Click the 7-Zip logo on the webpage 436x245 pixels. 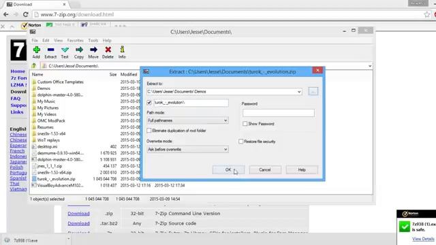18,50
